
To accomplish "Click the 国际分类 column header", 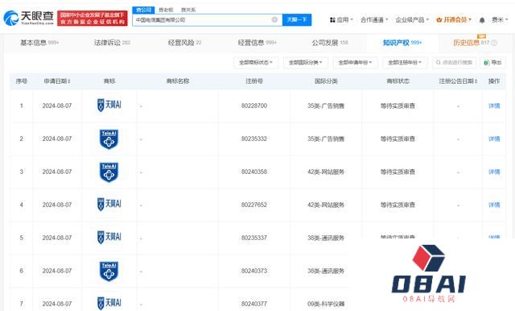I will click(x=326, y=81).
